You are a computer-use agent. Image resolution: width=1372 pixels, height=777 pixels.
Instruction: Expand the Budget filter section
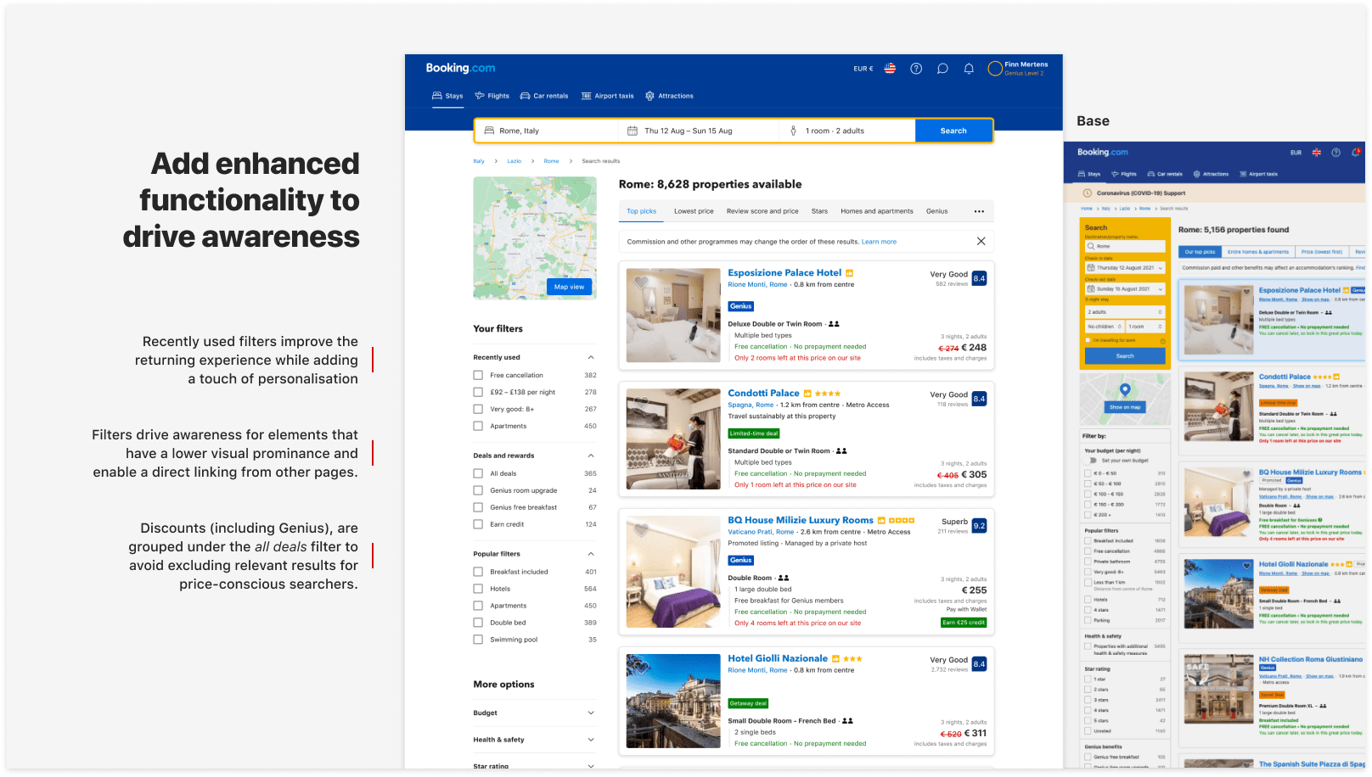coord(591,713)
